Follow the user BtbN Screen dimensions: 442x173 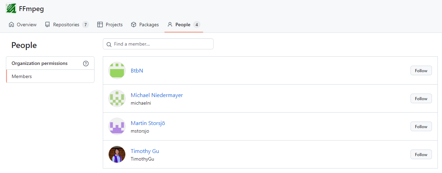[x=421, y=70]
